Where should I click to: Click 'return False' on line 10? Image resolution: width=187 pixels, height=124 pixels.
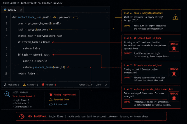[26, 73]
